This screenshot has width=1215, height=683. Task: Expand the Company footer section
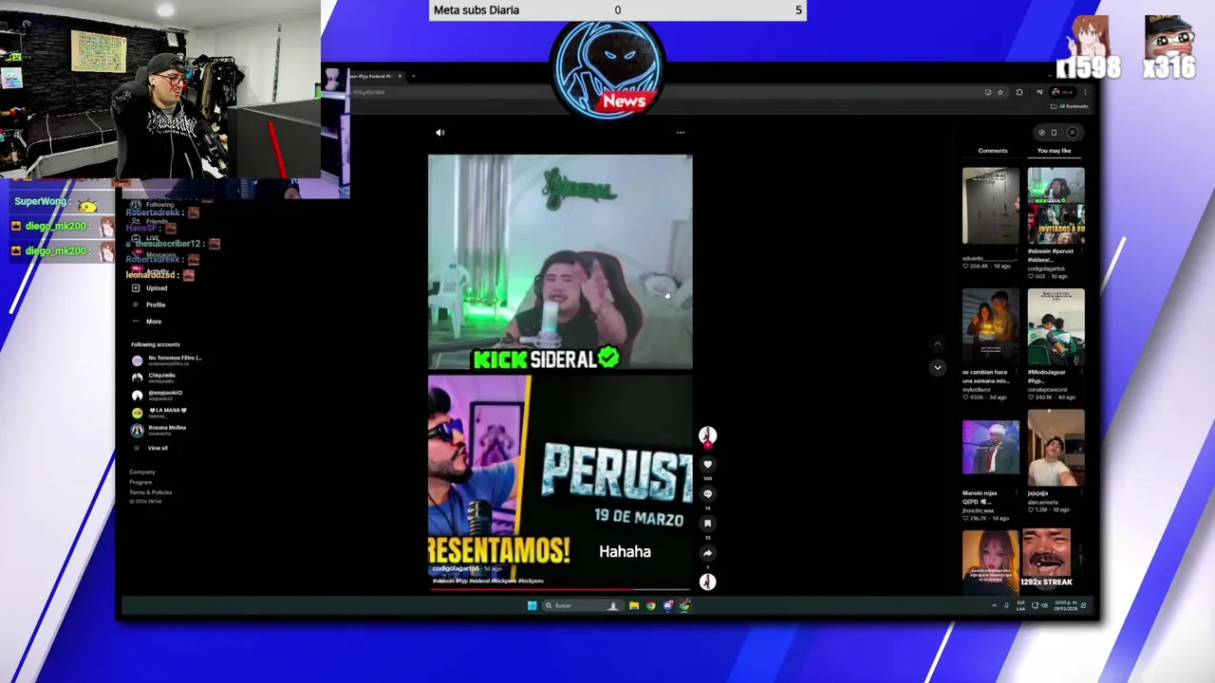point(142,471)
